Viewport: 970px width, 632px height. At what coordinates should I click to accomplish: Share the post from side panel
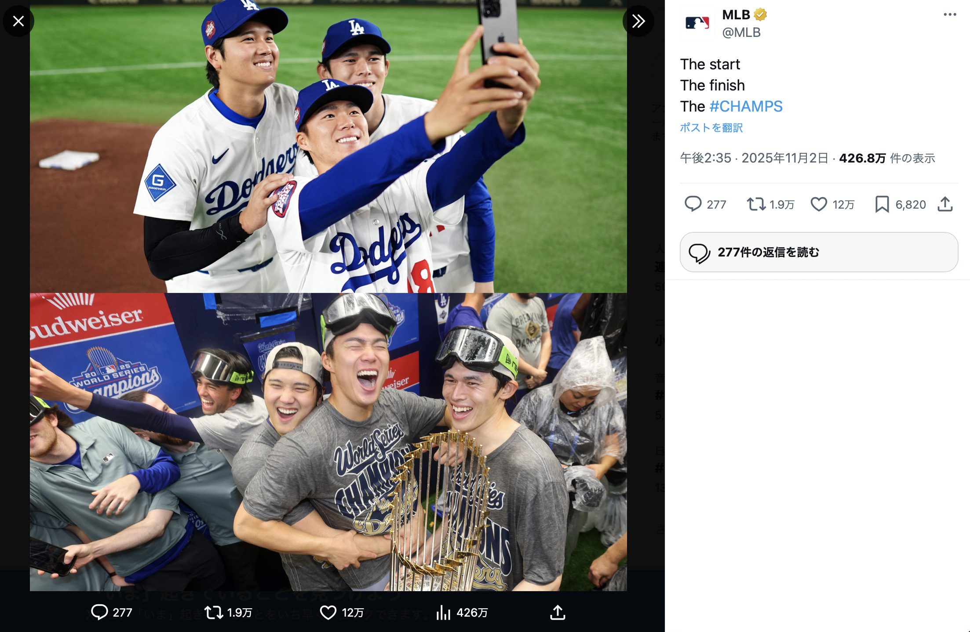point(945,204)
